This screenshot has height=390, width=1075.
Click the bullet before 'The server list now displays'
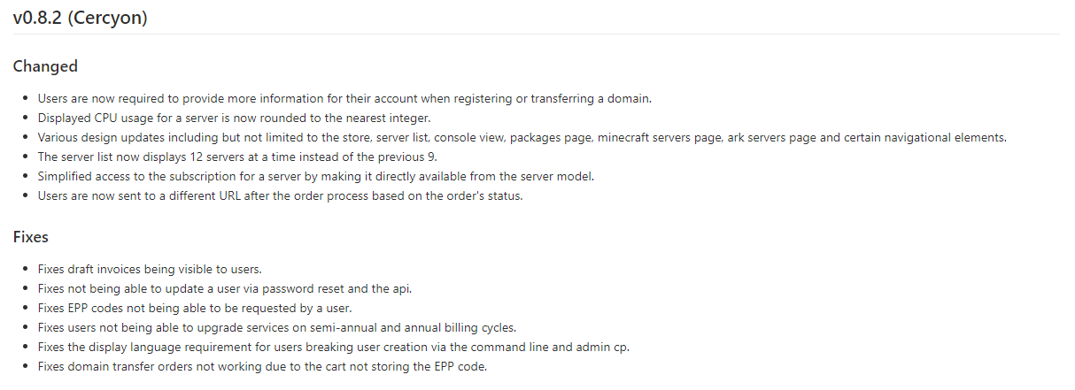click(27, 157)
